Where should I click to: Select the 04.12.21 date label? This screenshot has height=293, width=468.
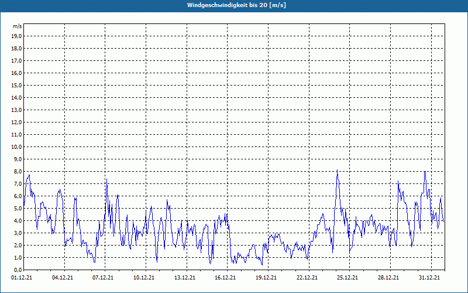coord(62,278)
